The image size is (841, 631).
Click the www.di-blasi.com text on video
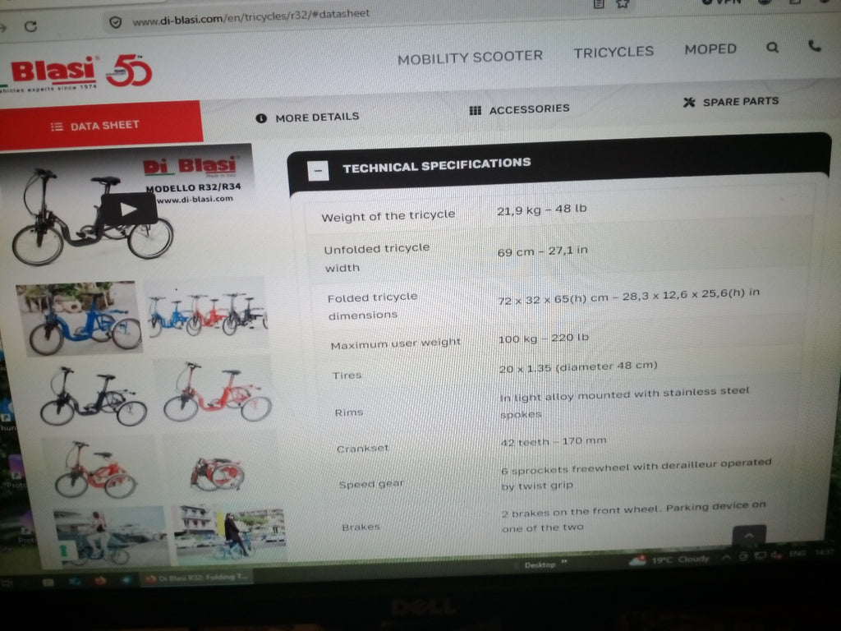point(195,199)
